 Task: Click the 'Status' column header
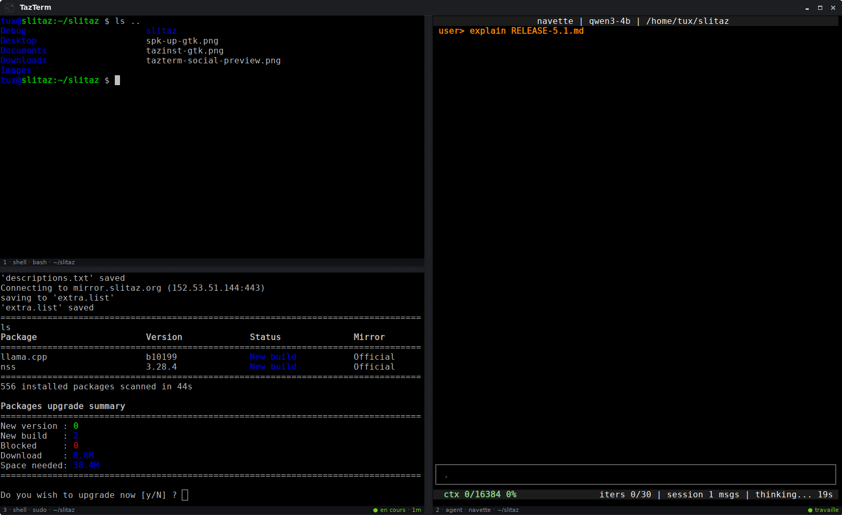[265, 337]
